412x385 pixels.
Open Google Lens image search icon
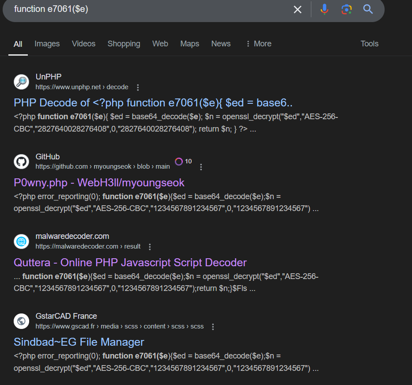click(x=347, y=9)
